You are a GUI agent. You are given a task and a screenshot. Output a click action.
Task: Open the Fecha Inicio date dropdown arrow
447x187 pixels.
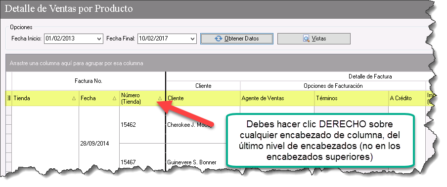coord(99,38)
